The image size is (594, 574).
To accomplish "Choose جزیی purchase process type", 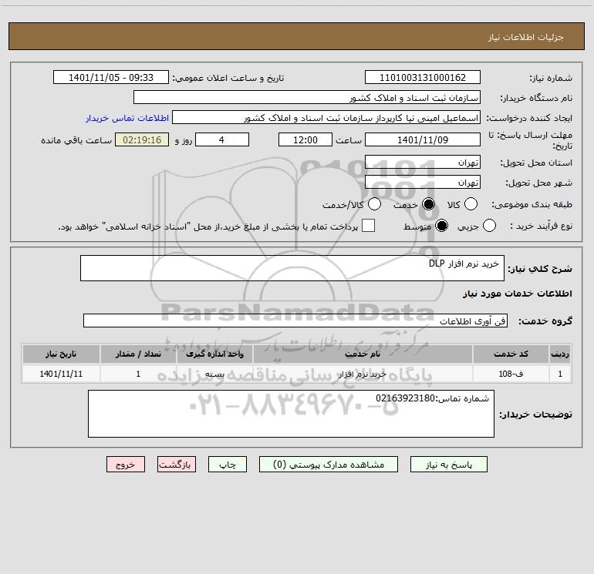I will [489, 226].
